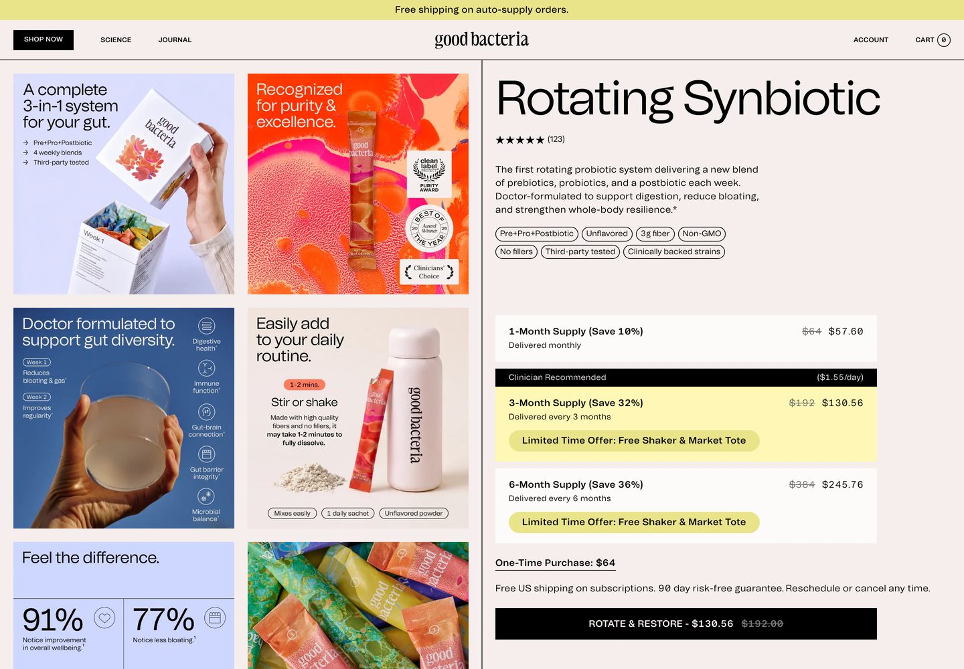Click the 3-Month Limited Time Offer pill

coord(634,441)
